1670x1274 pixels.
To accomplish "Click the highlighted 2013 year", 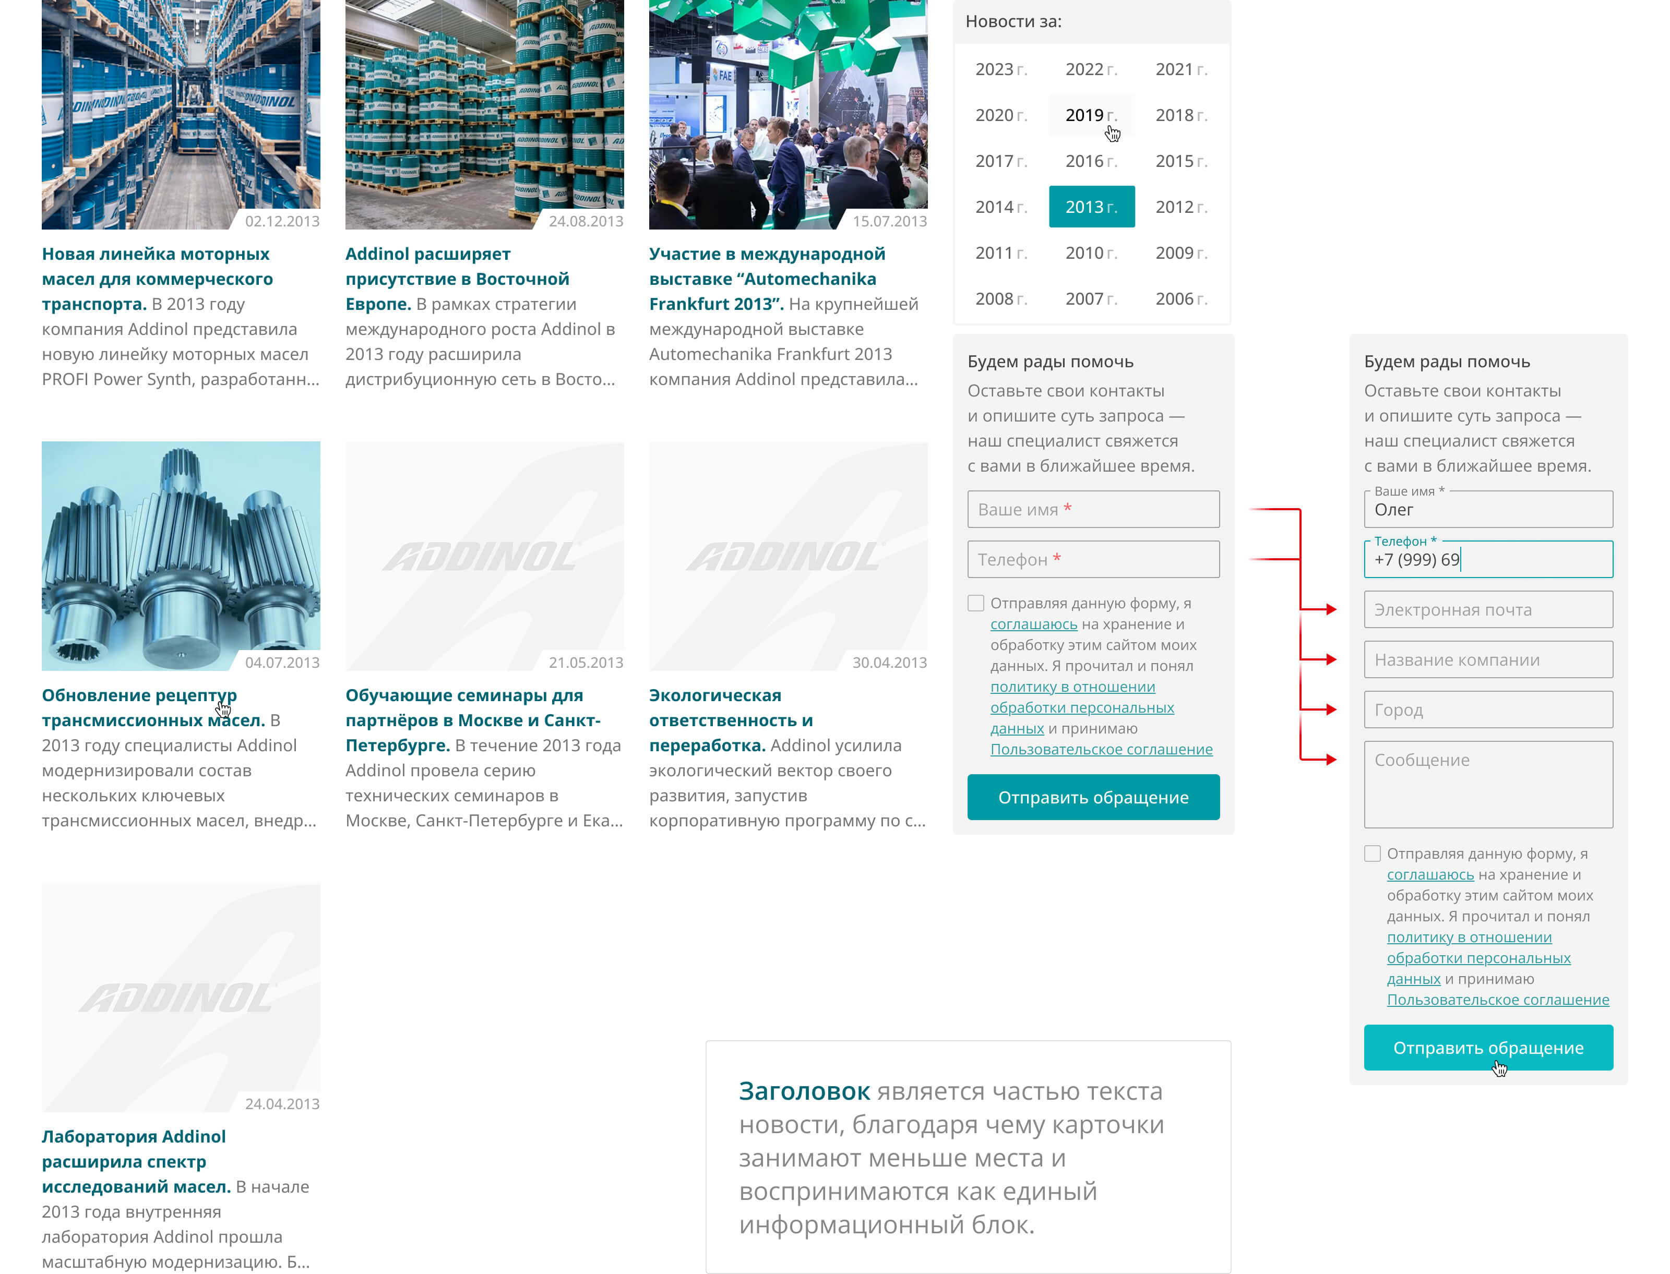I will point(1091,207).
